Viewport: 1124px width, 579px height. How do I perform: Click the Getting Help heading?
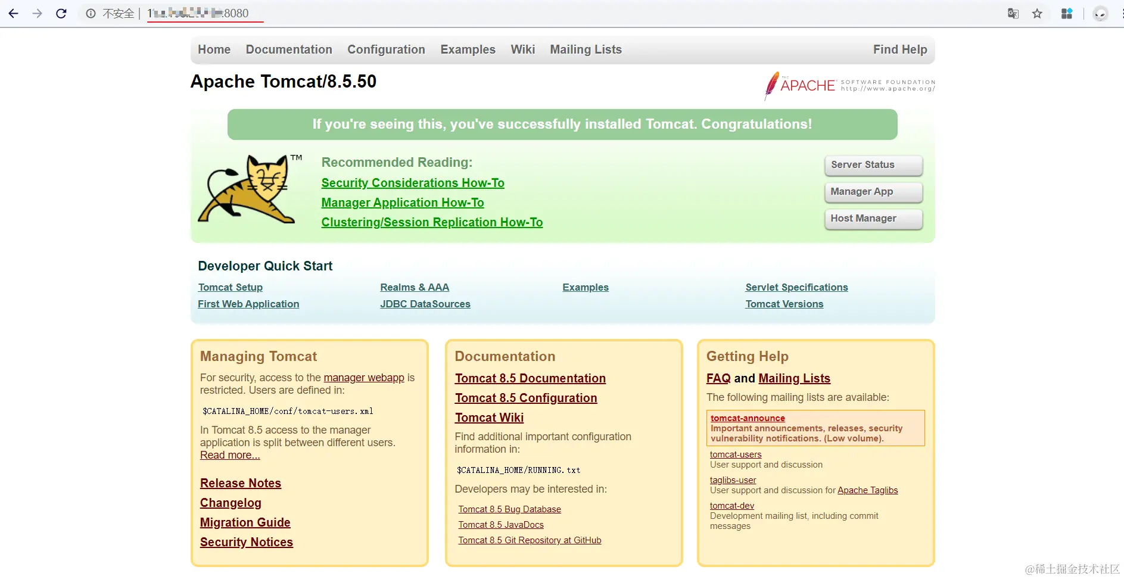point(748,356)
